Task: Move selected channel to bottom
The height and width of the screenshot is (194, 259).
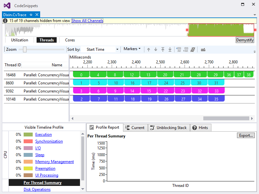Action: [x=170, y=49]
